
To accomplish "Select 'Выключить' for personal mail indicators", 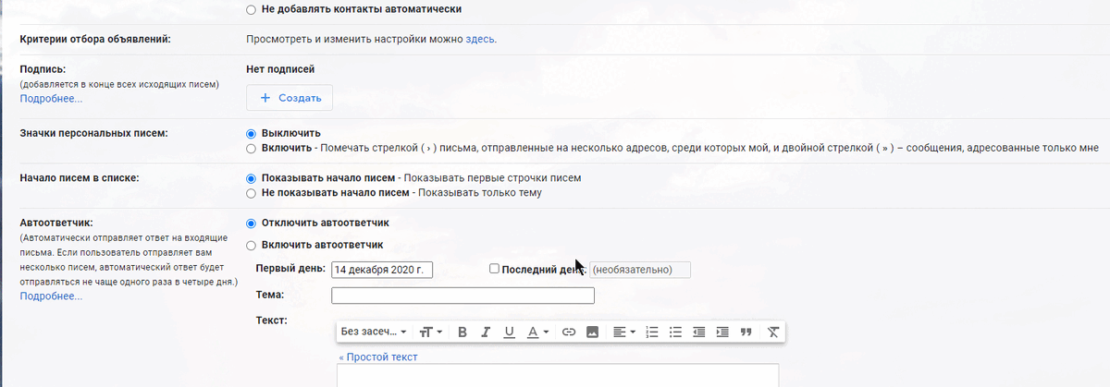I will (252, 133).
